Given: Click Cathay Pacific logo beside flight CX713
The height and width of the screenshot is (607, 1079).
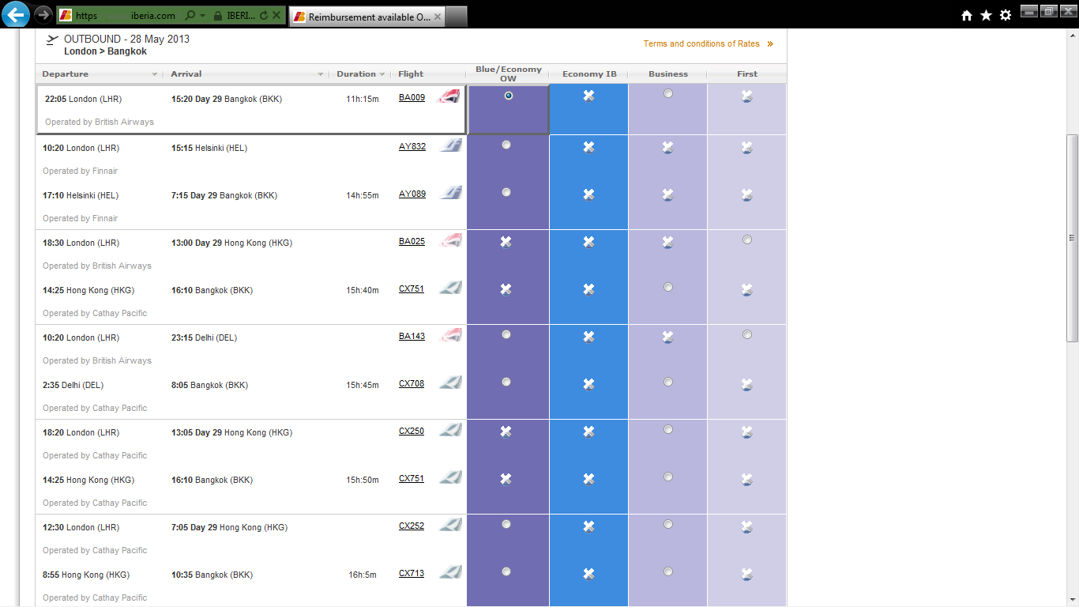Looking at the screenshot, I should point(451,572).
